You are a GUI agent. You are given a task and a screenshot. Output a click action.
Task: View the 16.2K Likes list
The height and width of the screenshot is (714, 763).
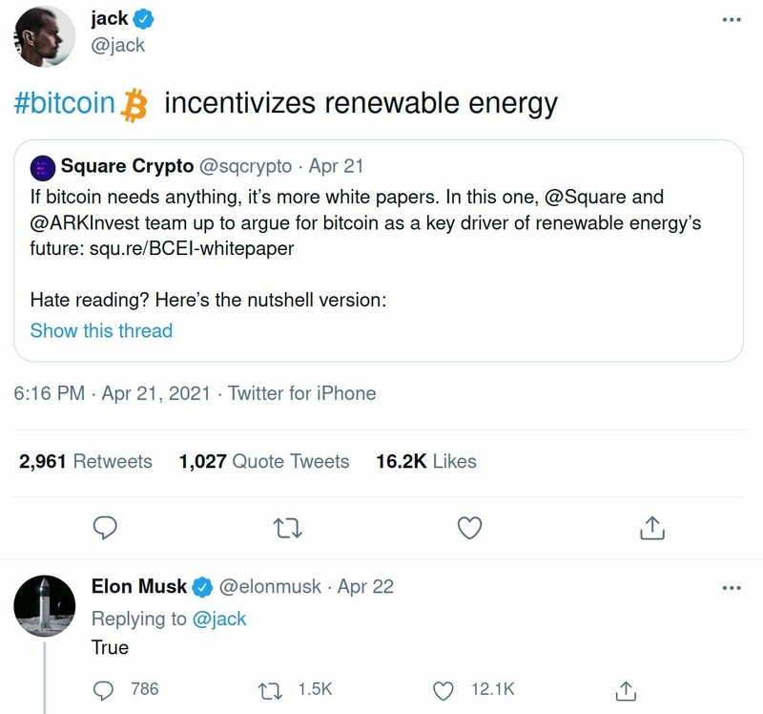click(426, 461)
